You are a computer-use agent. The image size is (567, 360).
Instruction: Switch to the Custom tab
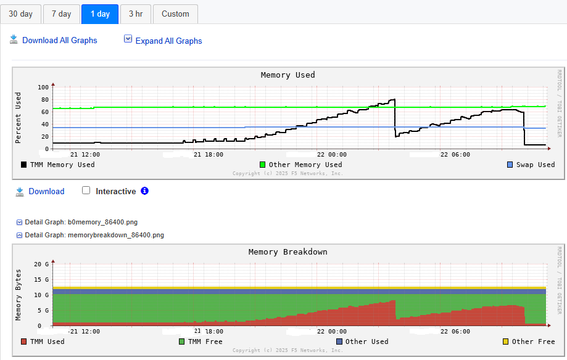click(x=175, y=13)
